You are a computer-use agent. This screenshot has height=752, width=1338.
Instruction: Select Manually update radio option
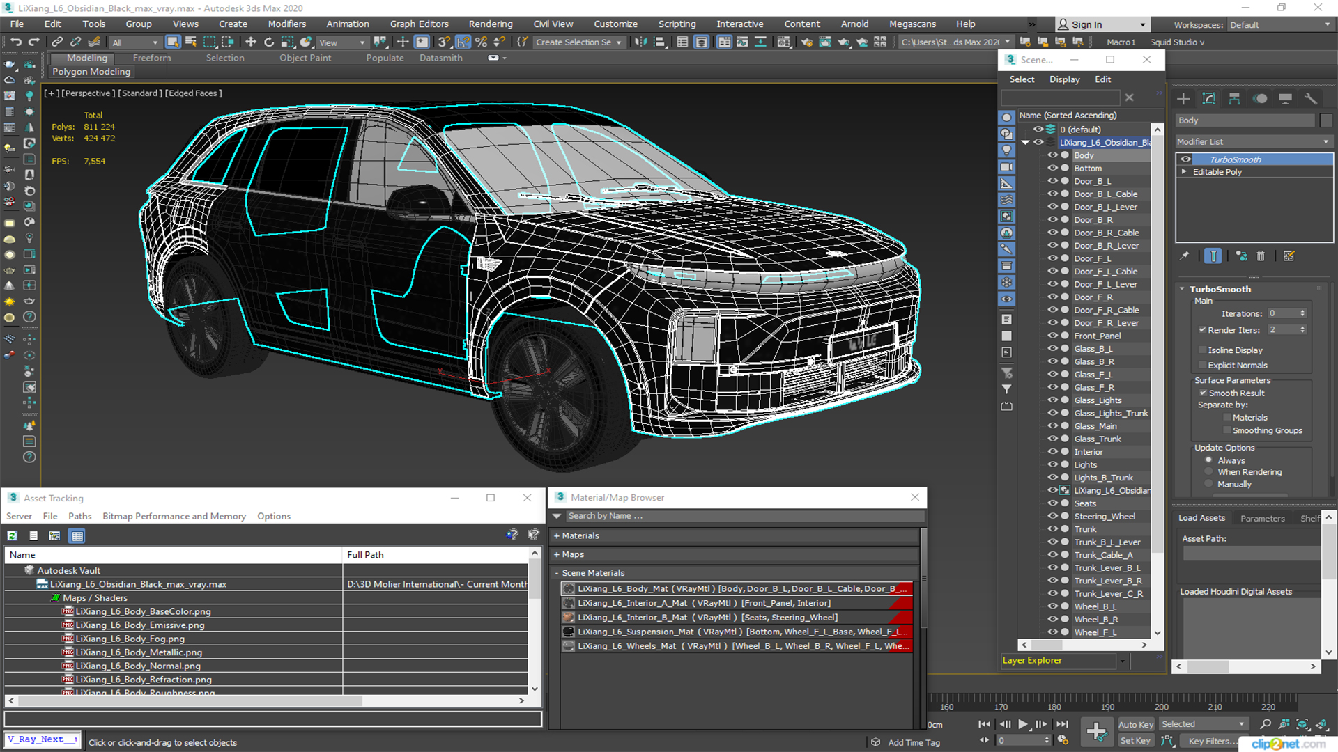[1209, 484]
